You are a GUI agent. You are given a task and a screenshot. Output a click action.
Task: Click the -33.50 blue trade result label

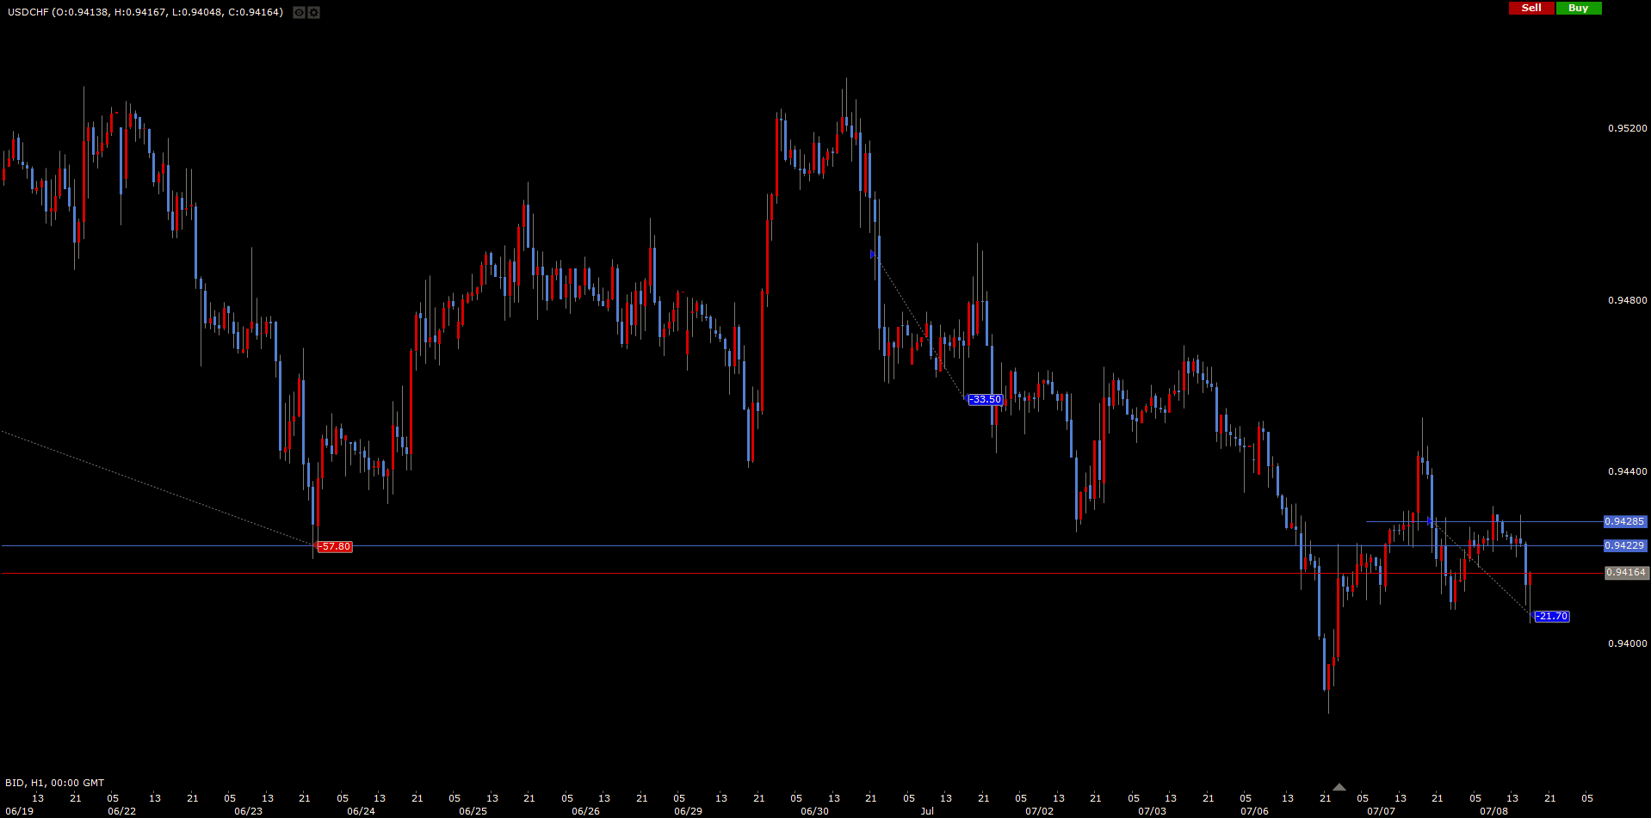pyautogui.click(x=986, y=400)
